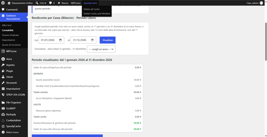Open calendar picker in Al date field
This screenshot has width=267, height=137.
[x=93, y=40]
